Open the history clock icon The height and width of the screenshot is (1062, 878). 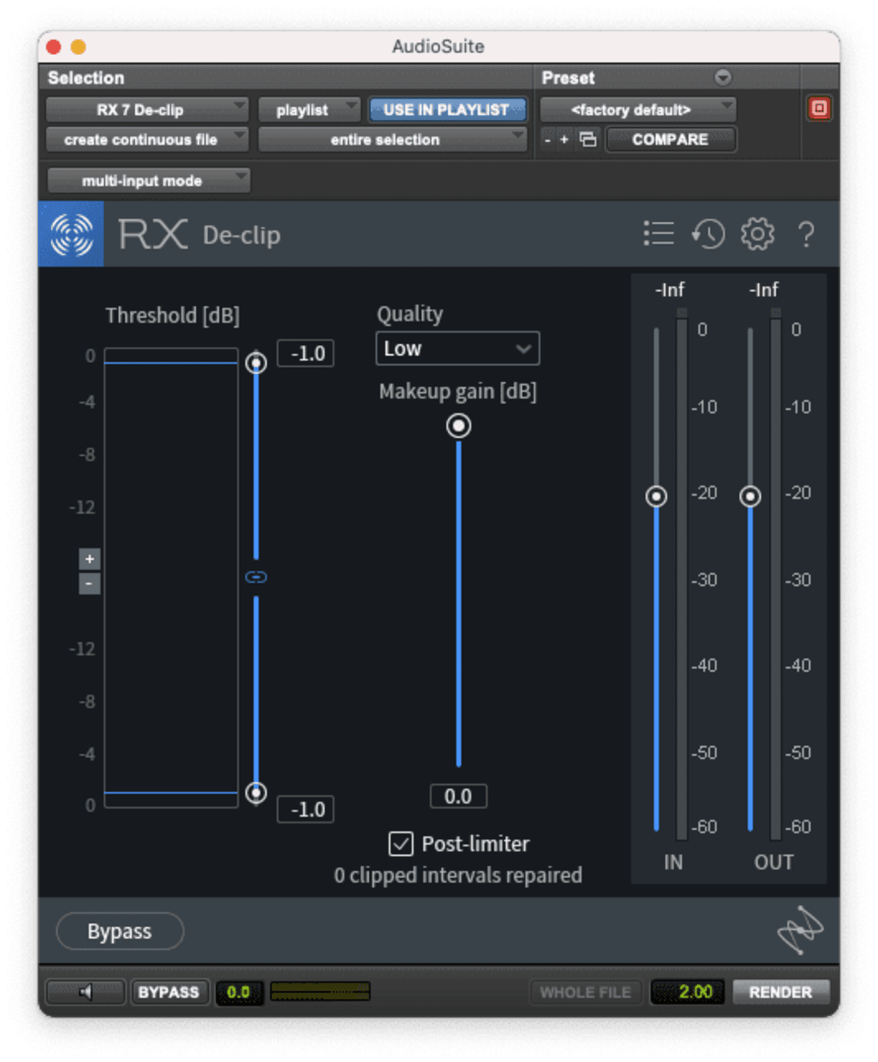coord(708,234)
